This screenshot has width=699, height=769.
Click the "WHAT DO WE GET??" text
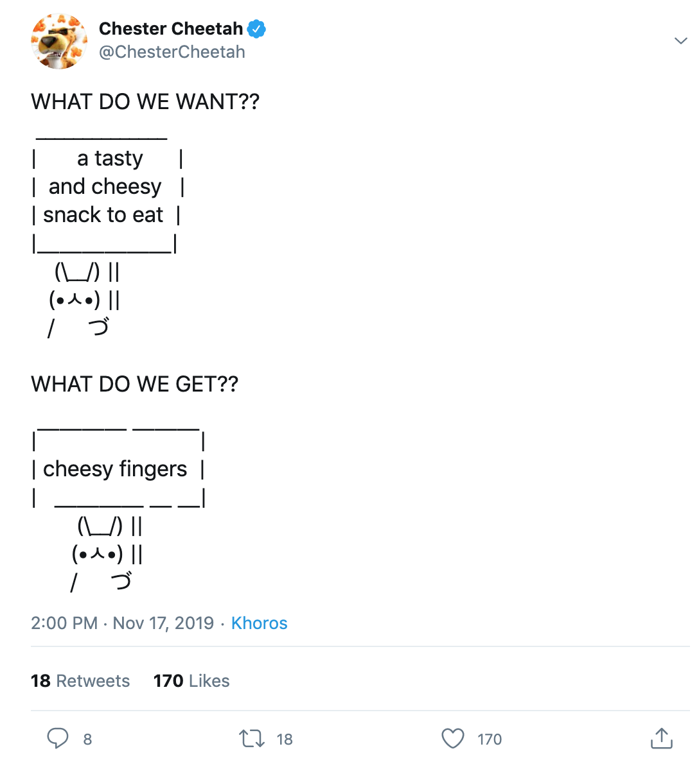[x=135, y=384]
